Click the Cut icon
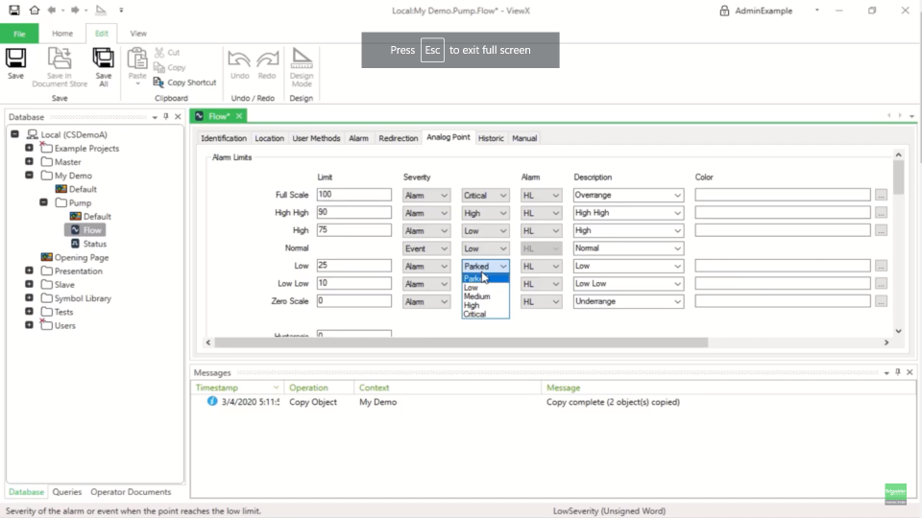922x518 pixels. pos(158,52)
